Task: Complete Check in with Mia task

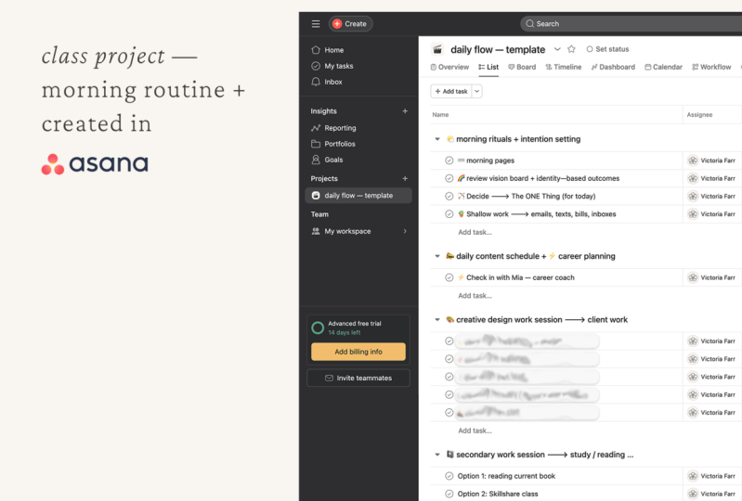Action: tap(449, 277)
